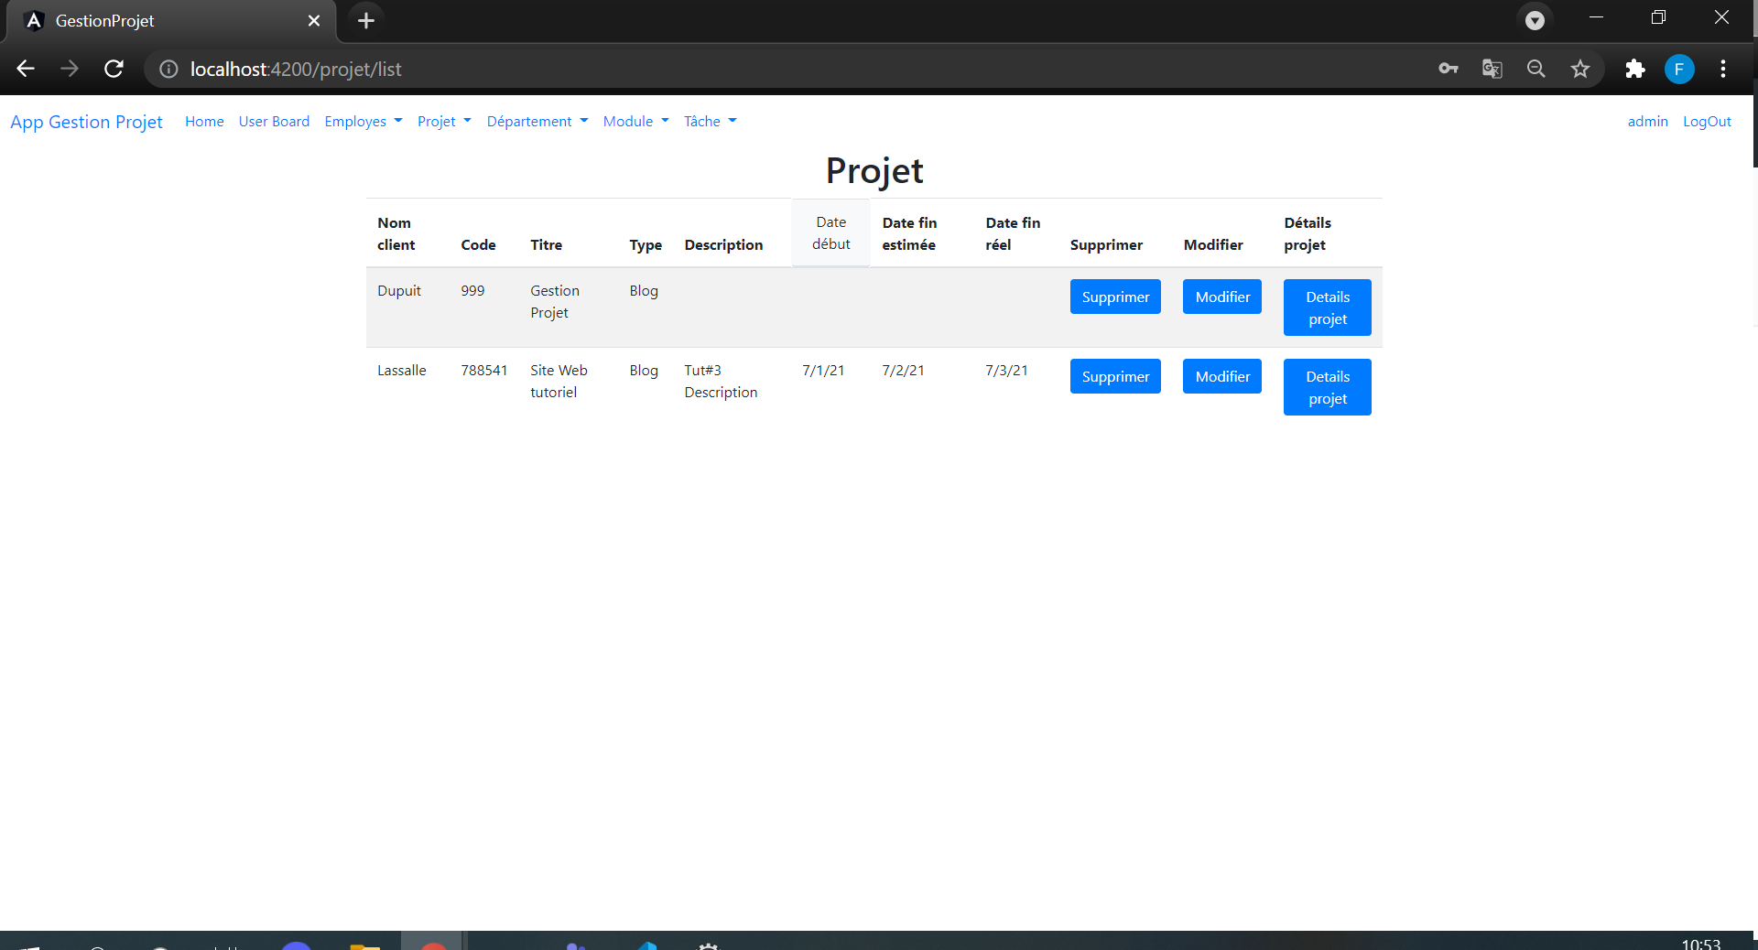This screenshot has width=1758, height=950.
Task: Expand the Tâche dropdown menu
Action: coord(710,121)
